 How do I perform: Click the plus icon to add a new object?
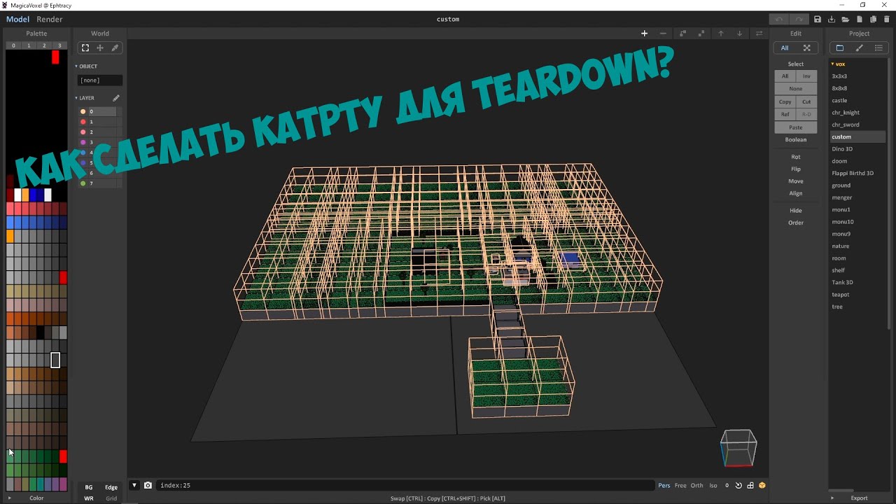(x=645, y=34)
